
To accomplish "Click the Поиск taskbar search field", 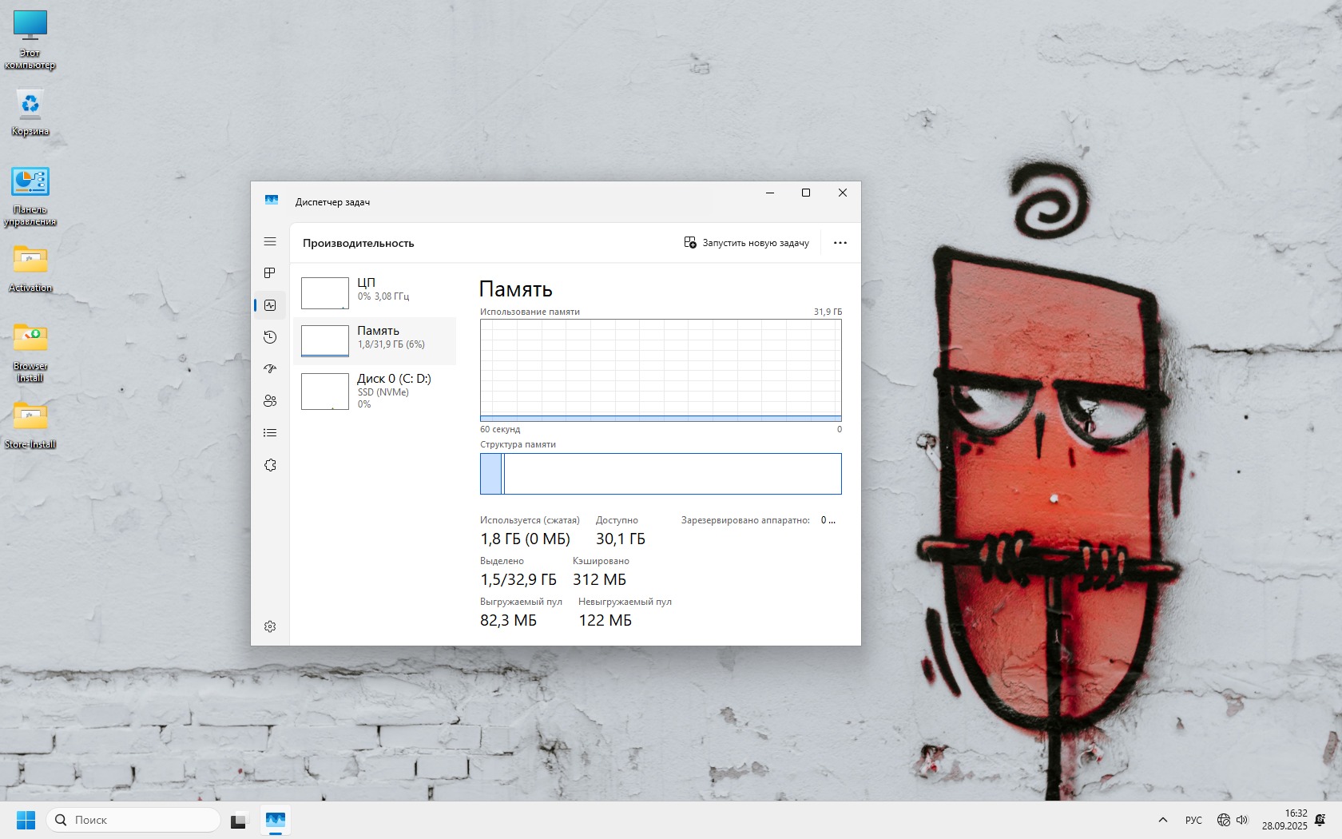I will [133, 820].
